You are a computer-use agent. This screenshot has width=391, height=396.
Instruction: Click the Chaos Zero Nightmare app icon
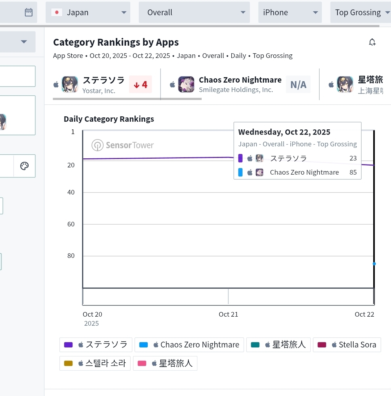186,84
